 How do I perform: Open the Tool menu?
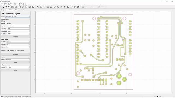tap(20, 4)
